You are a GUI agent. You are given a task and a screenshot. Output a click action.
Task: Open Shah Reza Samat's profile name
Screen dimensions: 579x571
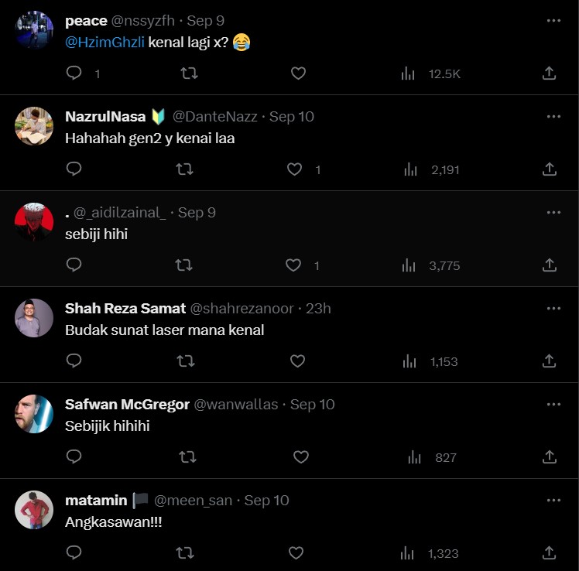pos(125,309)
